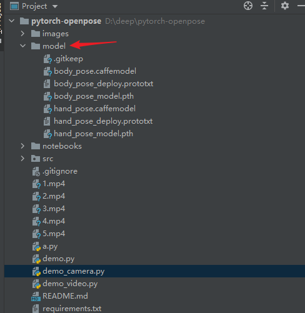Collapse all tree nodes icon

pyautogui.click(x=264, y=6)
